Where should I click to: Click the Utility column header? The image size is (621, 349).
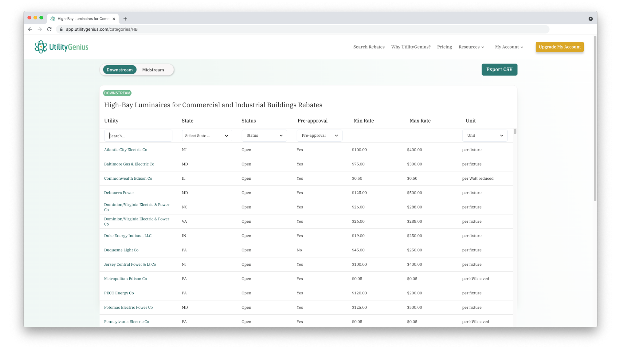pos(111,121)
